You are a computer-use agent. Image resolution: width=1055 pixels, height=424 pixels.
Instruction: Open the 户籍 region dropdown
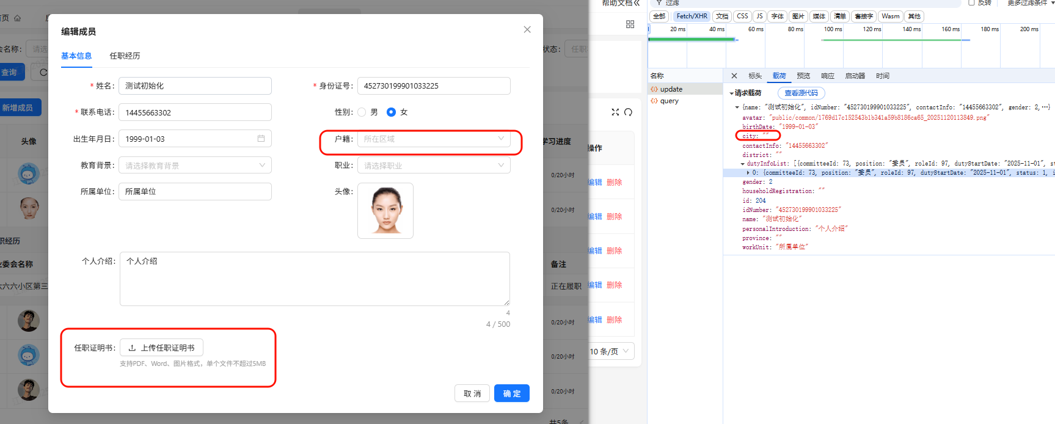click(433, 139)
